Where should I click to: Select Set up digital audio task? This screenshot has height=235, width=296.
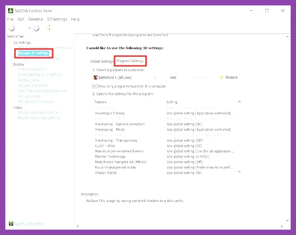(33, 85)
